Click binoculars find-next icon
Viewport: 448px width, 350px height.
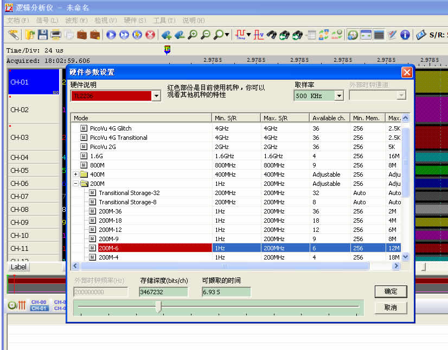pyautogui.click(x=298, y=35)
